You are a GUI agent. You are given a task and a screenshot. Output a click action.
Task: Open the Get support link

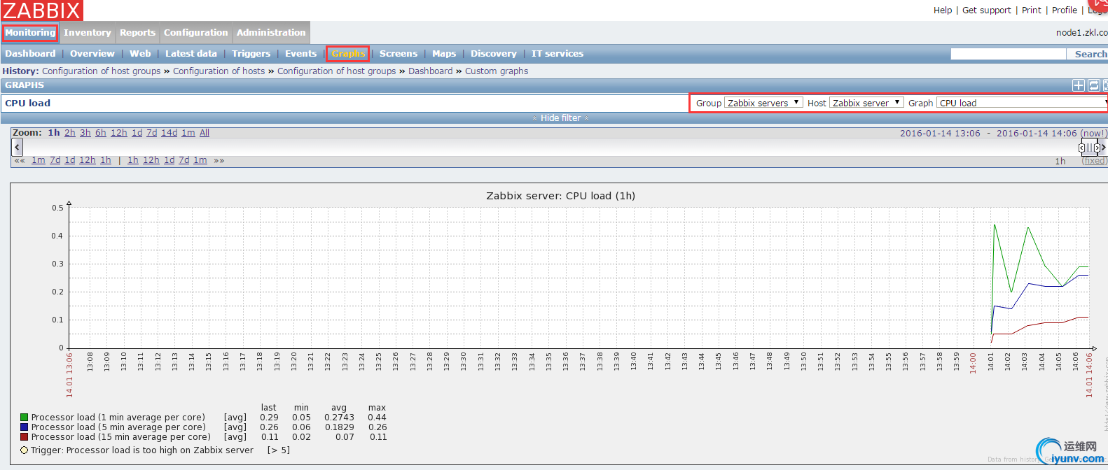click(987, 10)
